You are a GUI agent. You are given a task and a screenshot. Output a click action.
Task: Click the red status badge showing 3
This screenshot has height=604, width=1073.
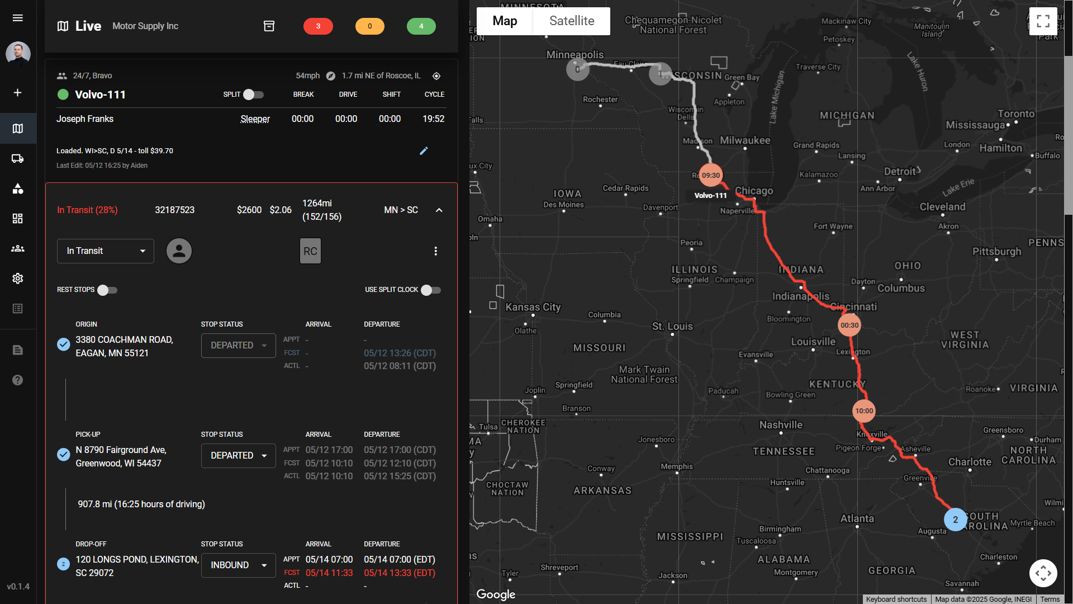click(318, 26)
